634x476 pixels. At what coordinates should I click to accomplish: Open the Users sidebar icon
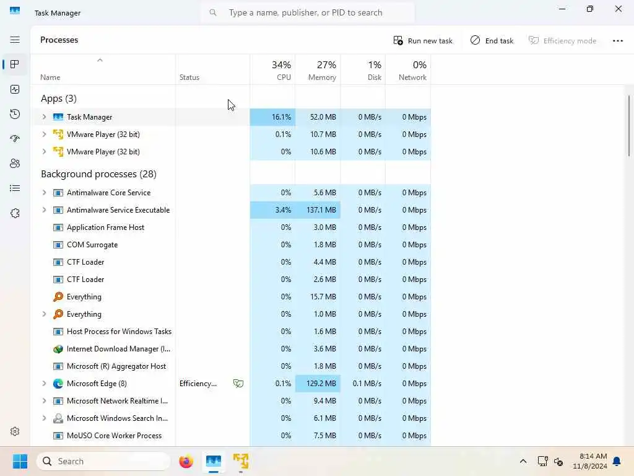click(x=15, y=164)
